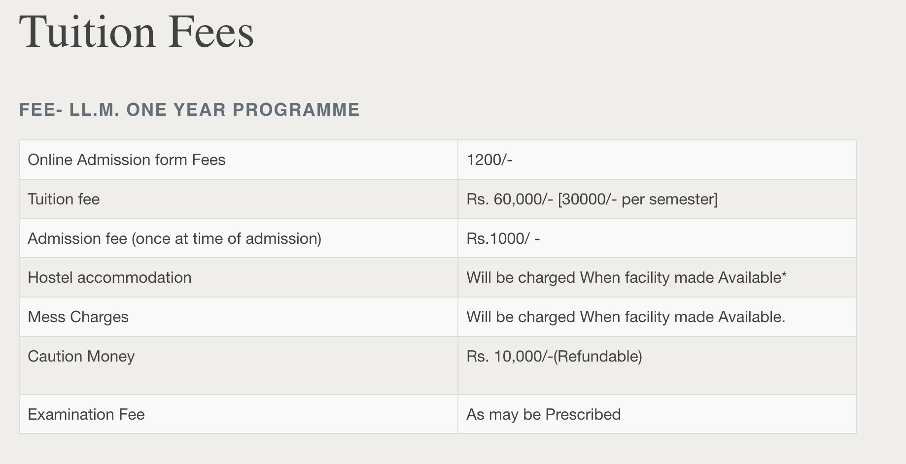Select the Caution Money label
Image resolution: width=906 pixels, height=464 pixels.
pos(81,357)
